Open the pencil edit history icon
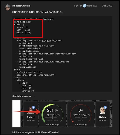 77,6
